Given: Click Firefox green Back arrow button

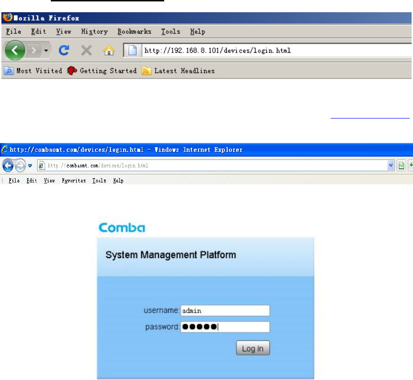Looking at the screenshot, I should click(15, 50).
